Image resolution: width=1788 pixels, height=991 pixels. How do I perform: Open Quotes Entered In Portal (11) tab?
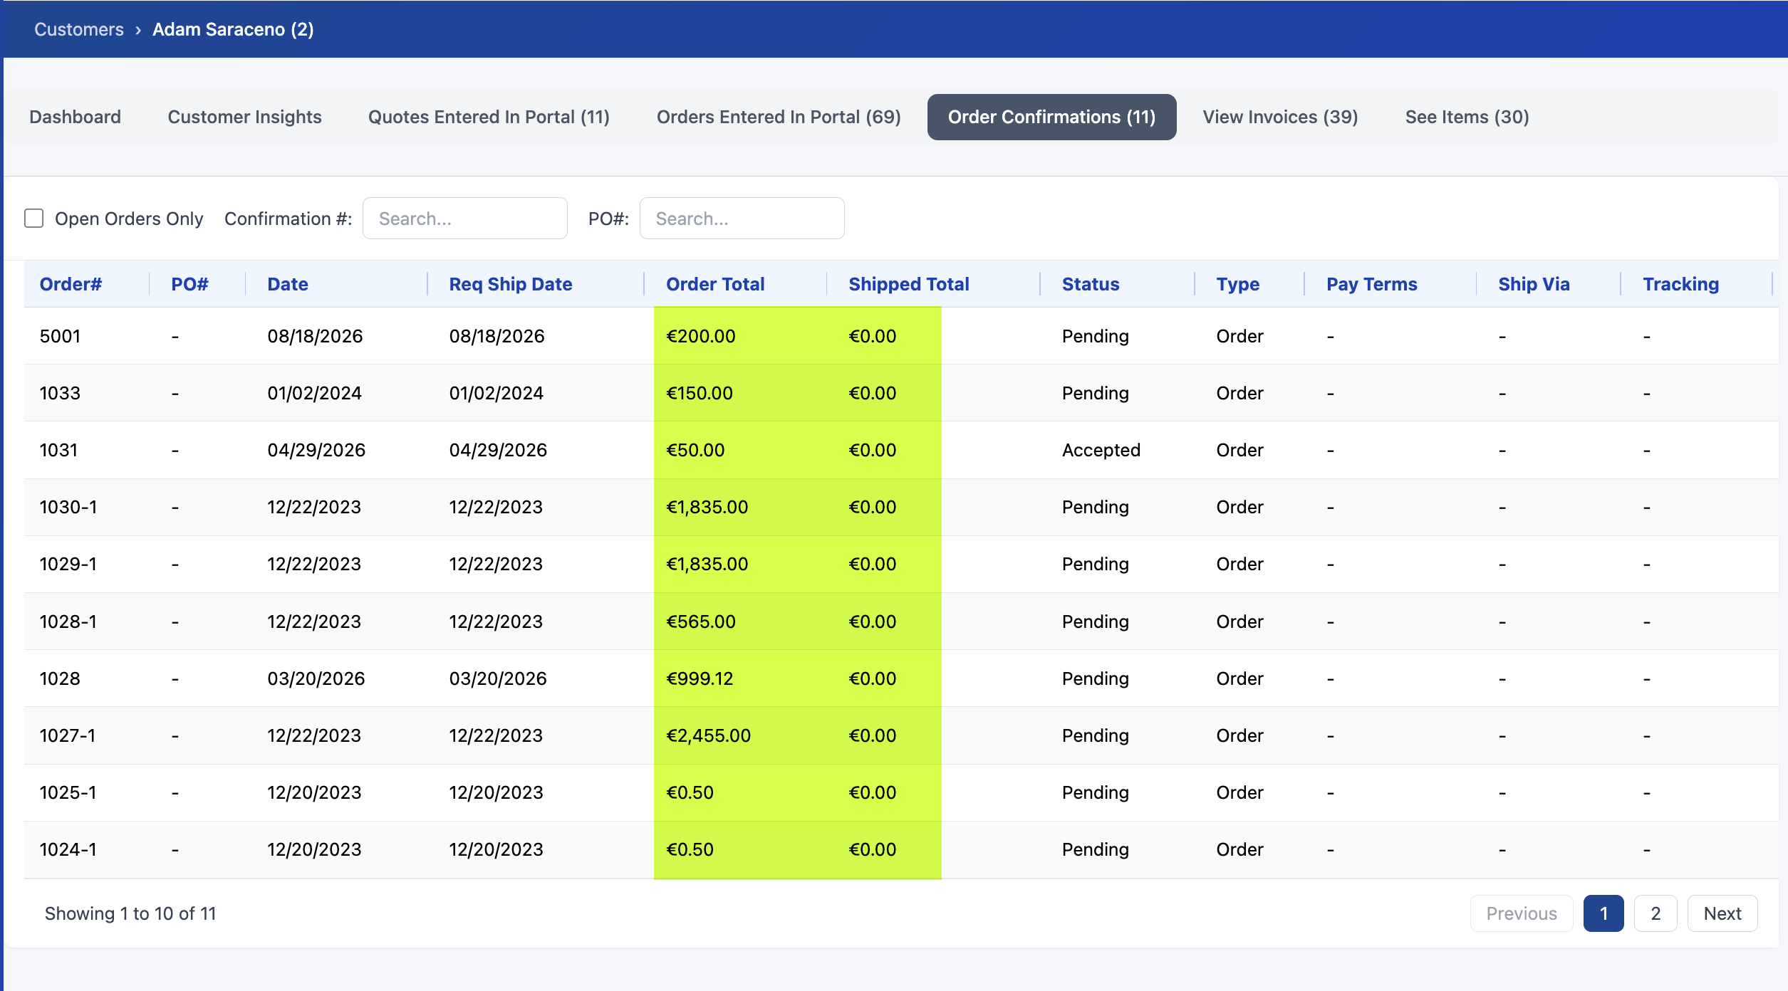[489, 117]
